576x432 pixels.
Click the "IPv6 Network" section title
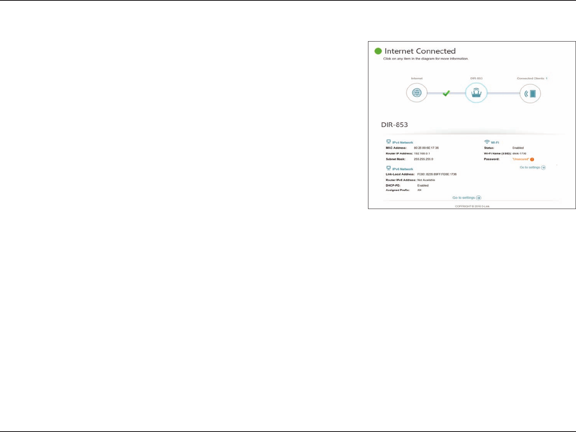(x=402, y=169)
